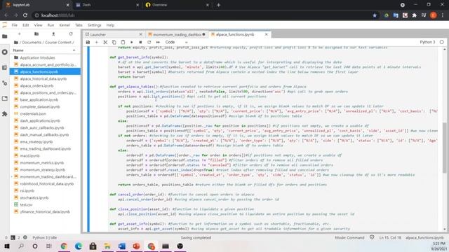449x252 pixels.
Task: Run the selected cell
Action: (132, 42)
